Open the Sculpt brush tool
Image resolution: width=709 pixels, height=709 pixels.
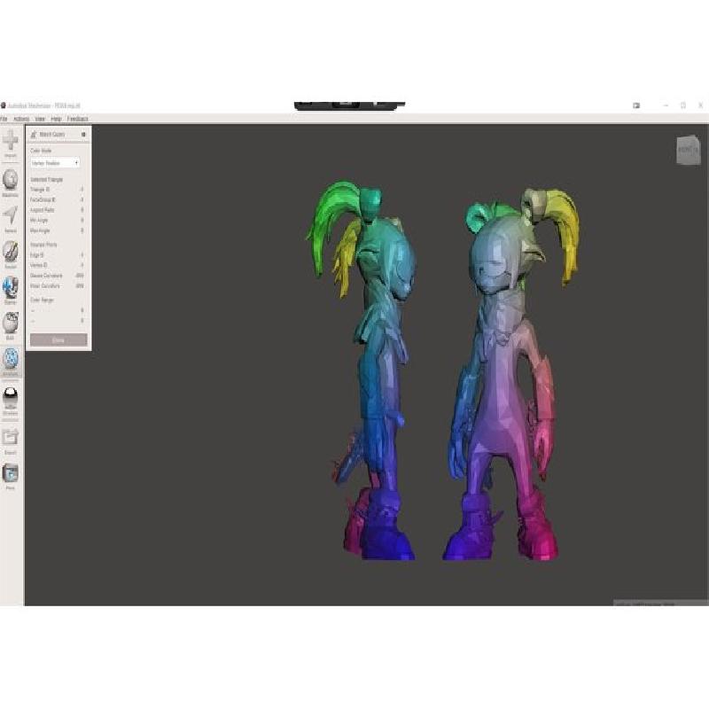click(11, 252)
